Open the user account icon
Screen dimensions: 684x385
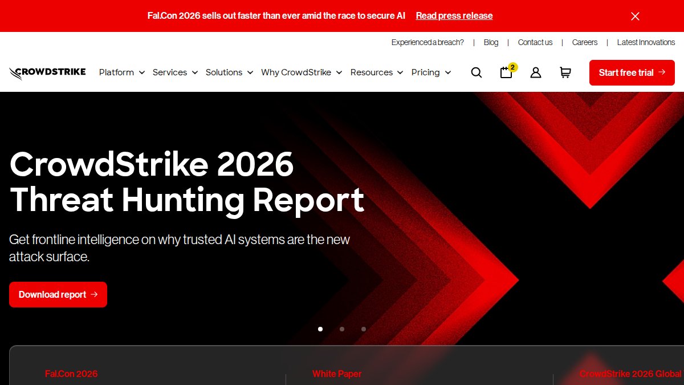536,72
